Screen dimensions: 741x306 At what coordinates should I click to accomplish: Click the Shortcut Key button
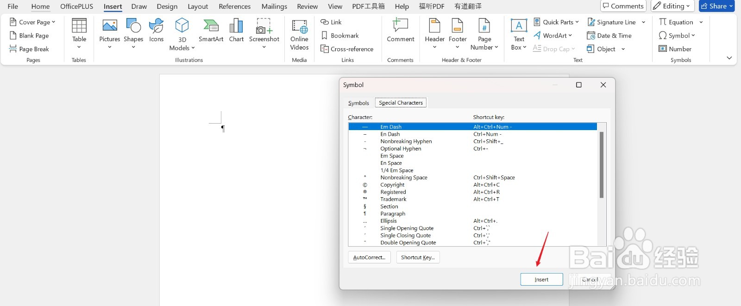tap(418, 257)
